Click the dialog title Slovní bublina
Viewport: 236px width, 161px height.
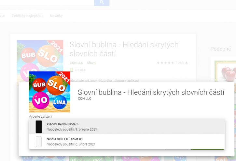point(151,92)
